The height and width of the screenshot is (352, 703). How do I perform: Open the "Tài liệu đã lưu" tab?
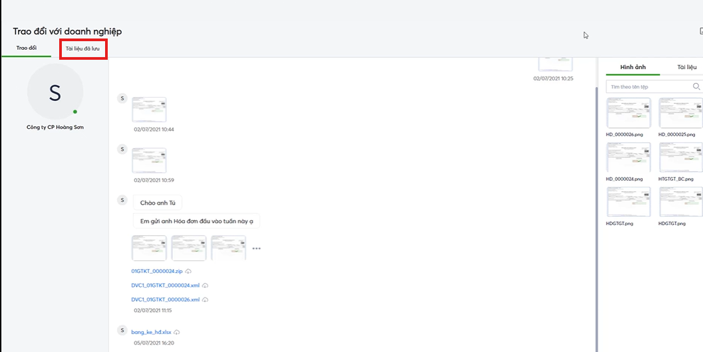[82, 48]
